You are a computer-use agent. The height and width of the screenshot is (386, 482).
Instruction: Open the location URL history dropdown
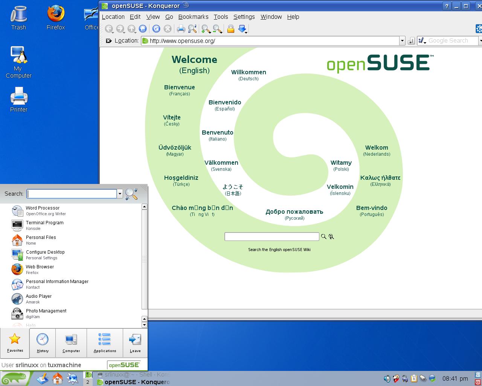(x=402, y=41)
